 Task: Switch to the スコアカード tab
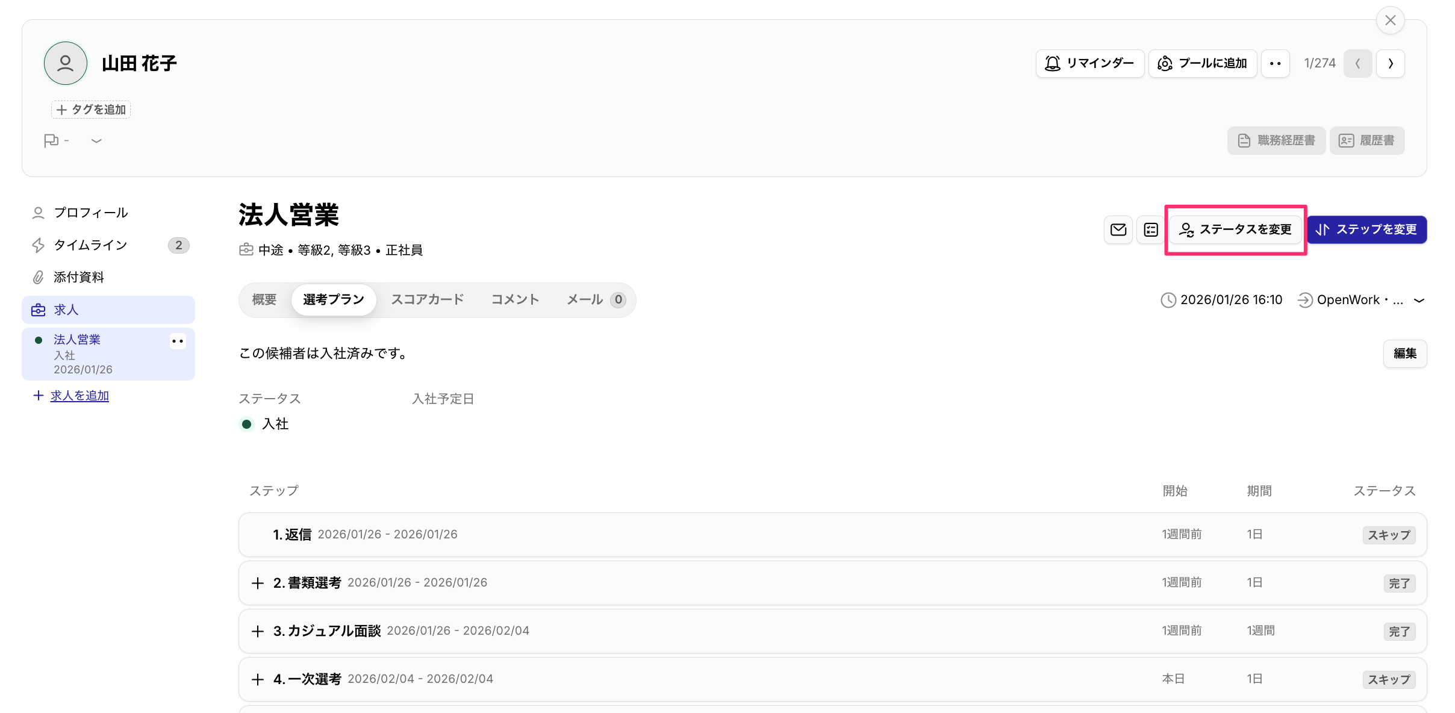point(427,299)
